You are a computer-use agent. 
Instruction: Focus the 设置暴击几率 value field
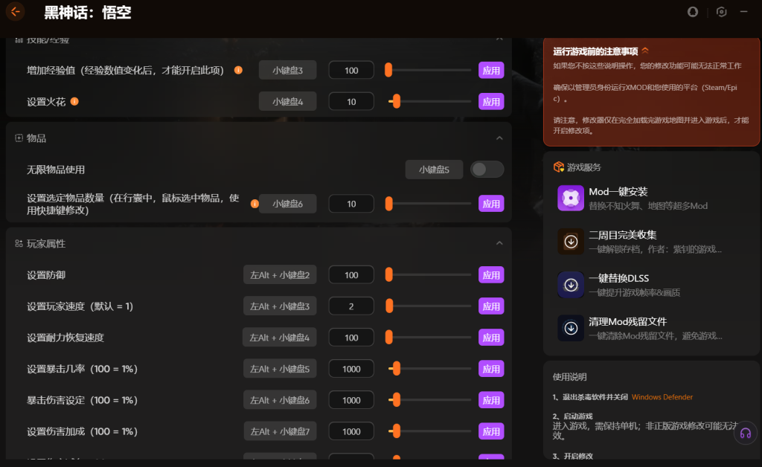[351, 369]
